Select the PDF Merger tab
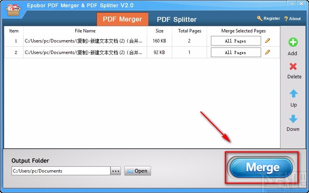This screenshot has height=193, width=309. (122, 19)
